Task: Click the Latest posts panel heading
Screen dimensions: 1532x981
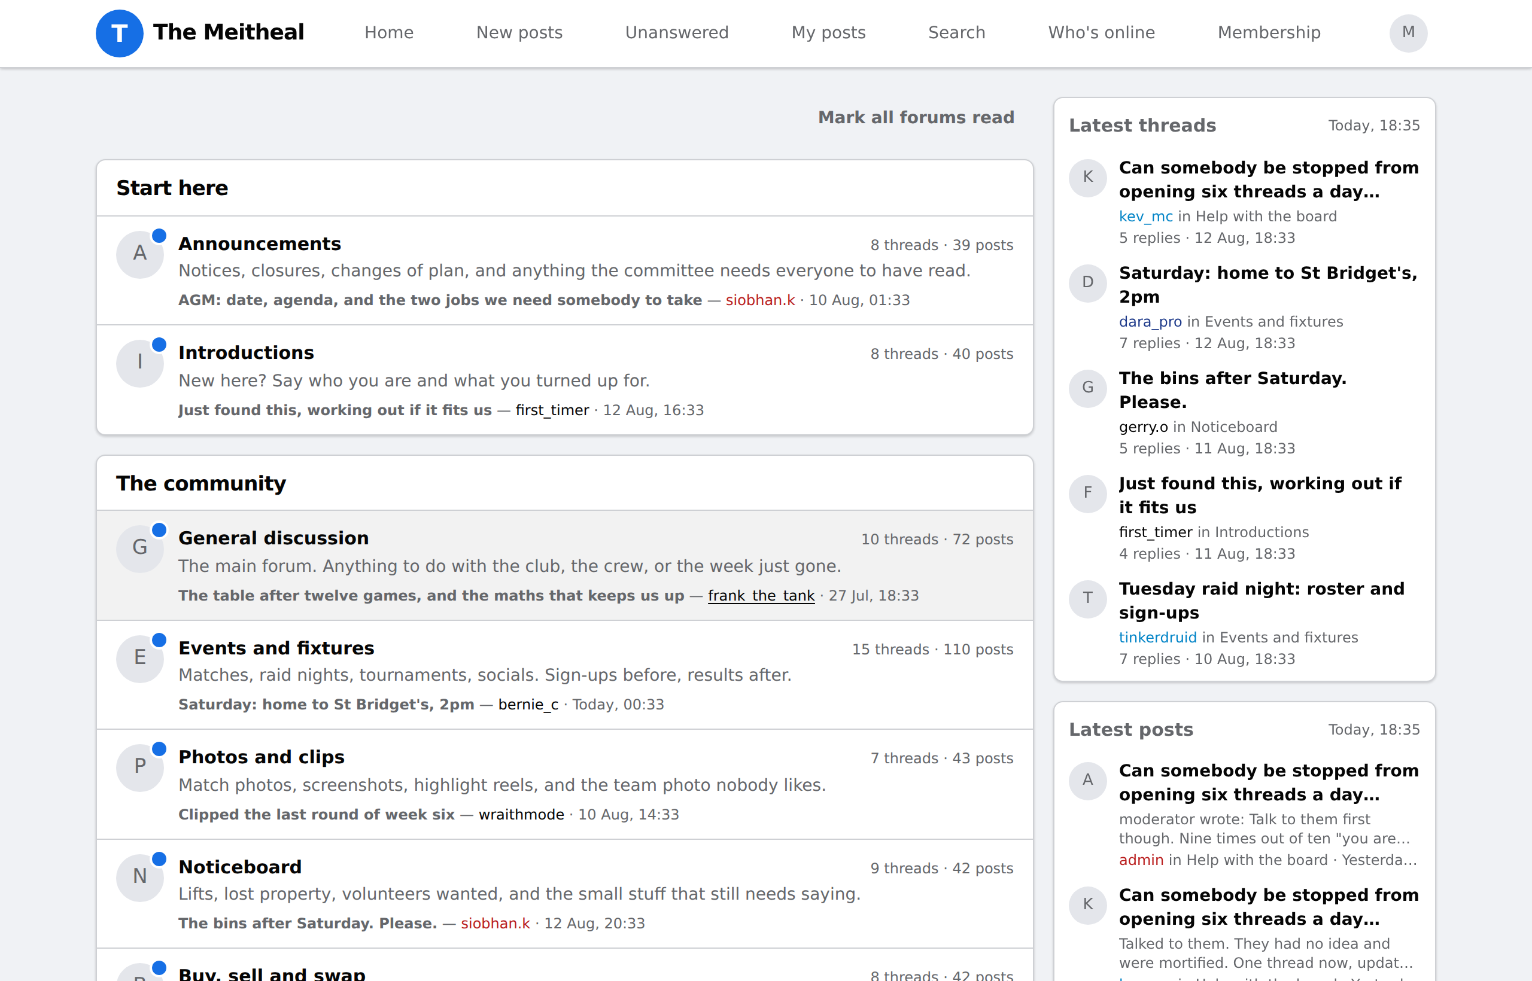Action: (1131, 729)
